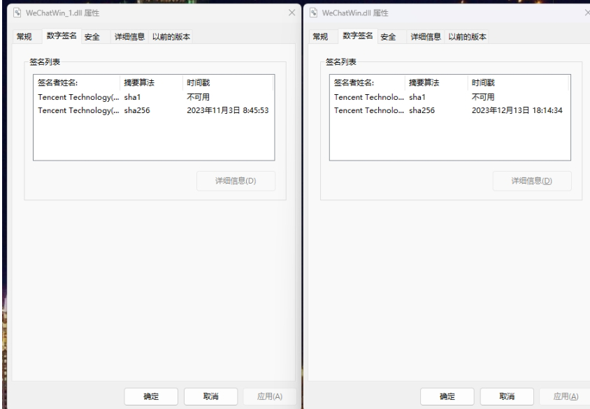
Task: Open 详细信息 tab in WeChatWin_1.dll window
Action: tap(129, 36)
